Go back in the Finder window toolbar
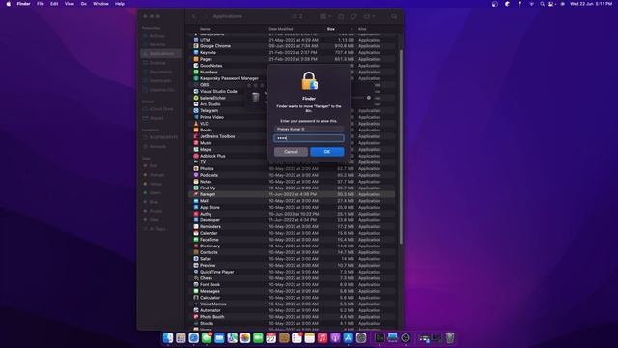 coord(194,16)
